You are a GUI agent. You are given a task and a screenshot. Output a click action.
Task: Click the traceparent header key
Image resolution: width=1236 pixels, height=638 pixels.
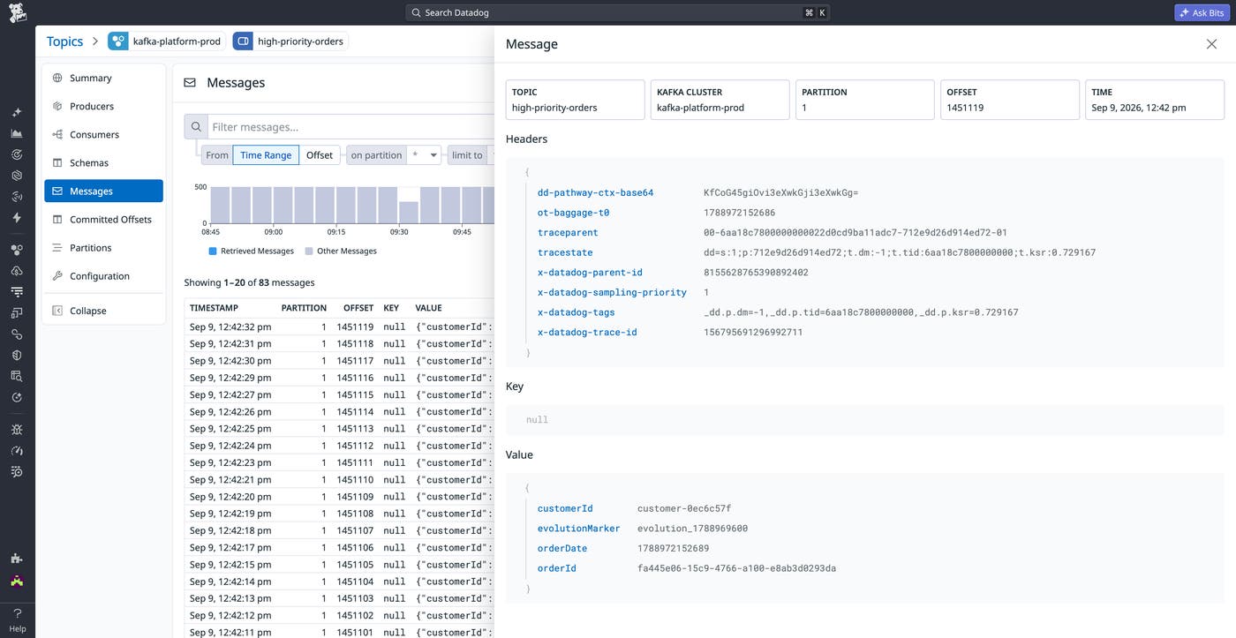(568, 233)
